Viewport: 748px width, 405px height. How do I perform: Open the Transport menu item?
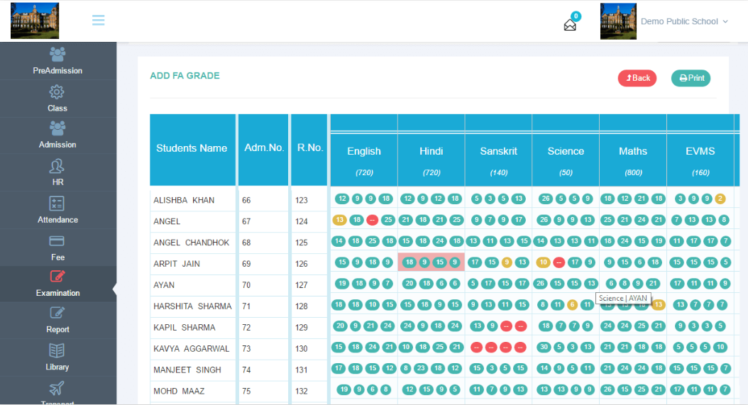coord(57,390)
